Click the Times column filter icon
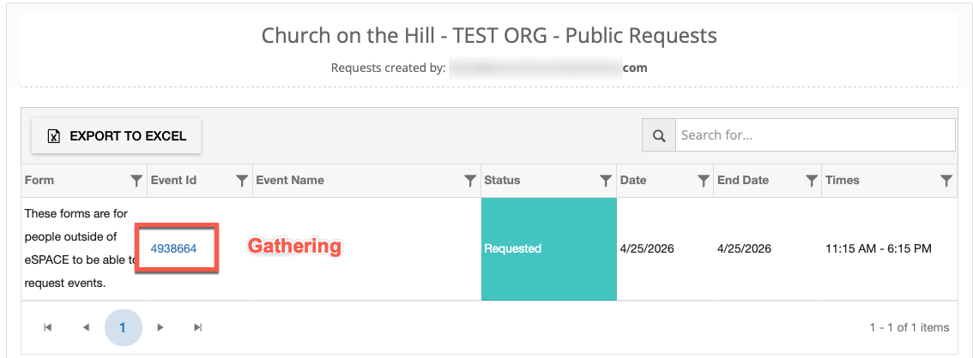Image resolution: width=973 pixels, height=358 pixels. coord(946,181)
